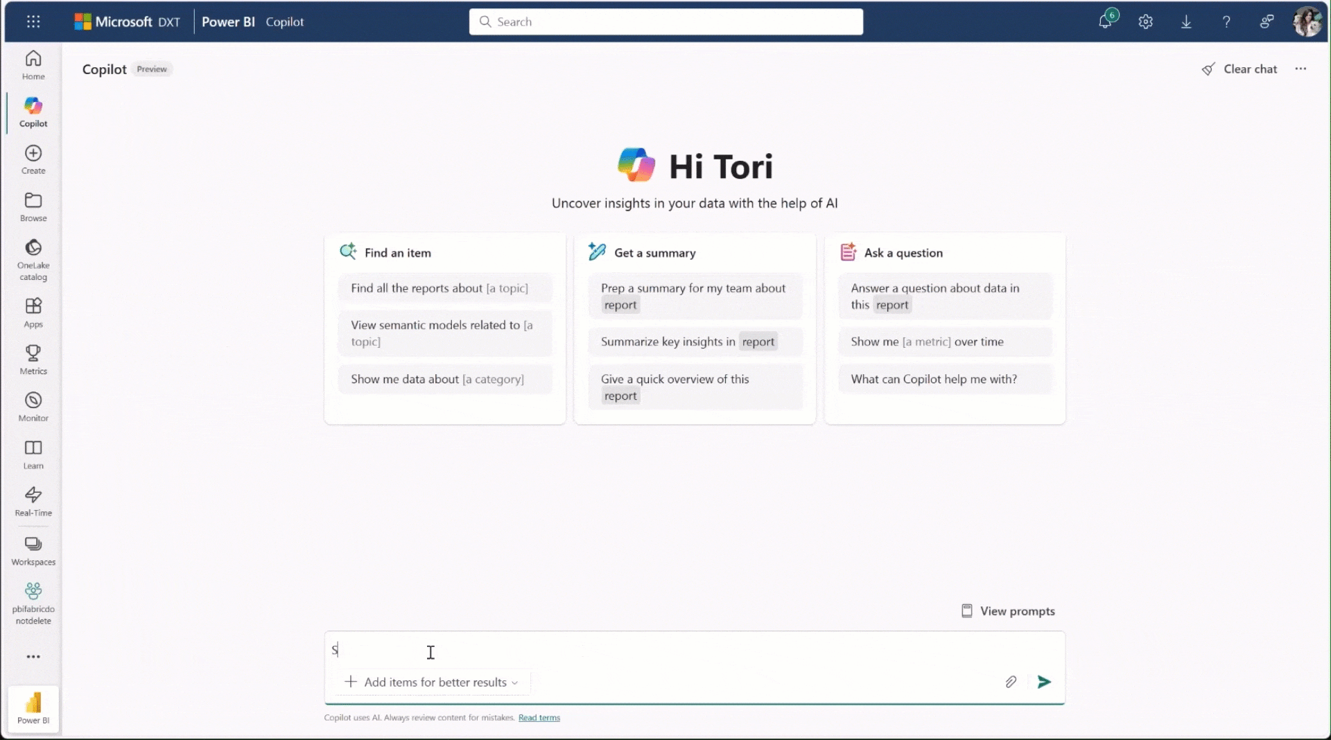Viewport: 1331px width, 740px height.
Task: Select prompt Show me data about a category
Action: click(445, 379)
